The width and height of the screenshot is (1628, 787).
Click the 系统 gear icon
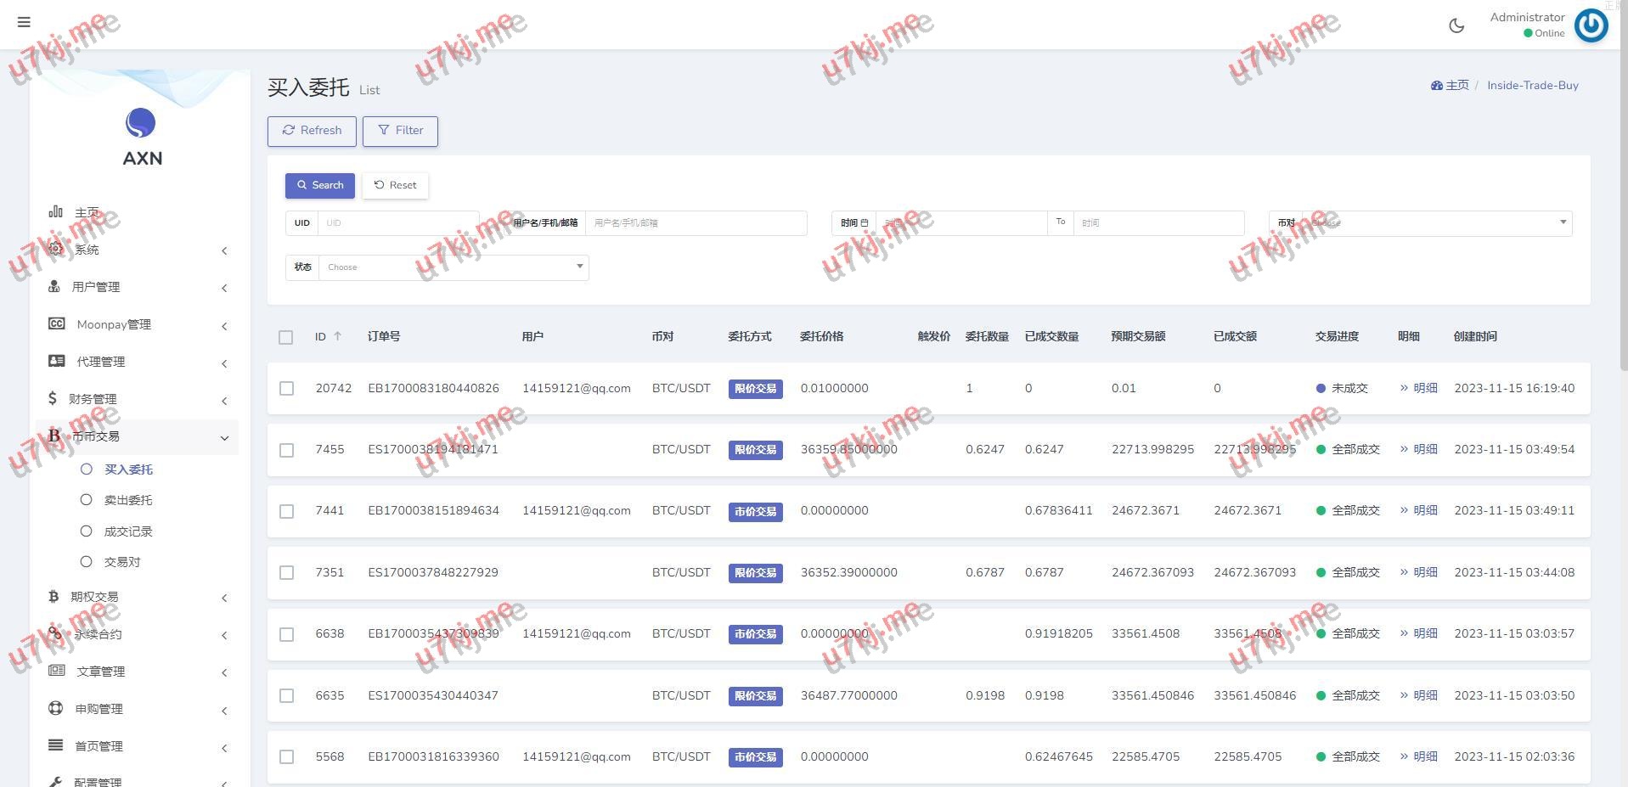[x=56, y=249]
